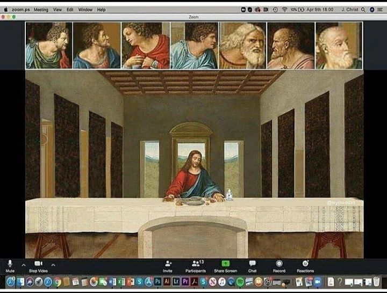Launch Premiere Pro from the Dock
387x293 pixels.
coord(185,282)
